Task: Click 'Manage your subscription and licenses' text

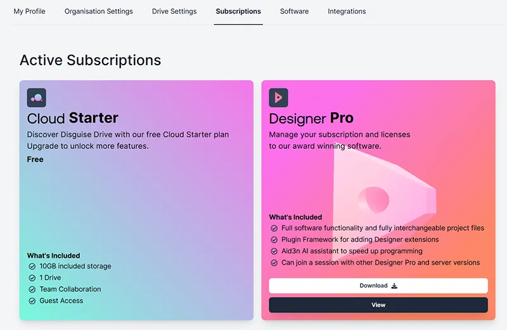Action: 340,134
